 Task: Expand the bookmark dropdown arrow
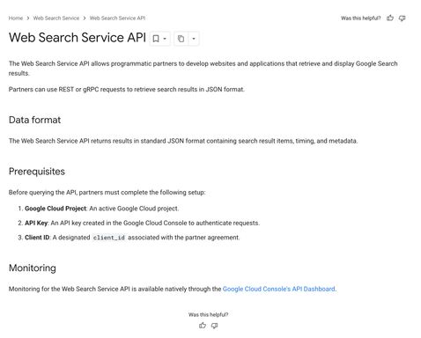[x=165, y=39]
